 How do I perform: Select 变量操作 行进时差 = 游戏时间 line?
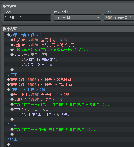pos(69,80)
